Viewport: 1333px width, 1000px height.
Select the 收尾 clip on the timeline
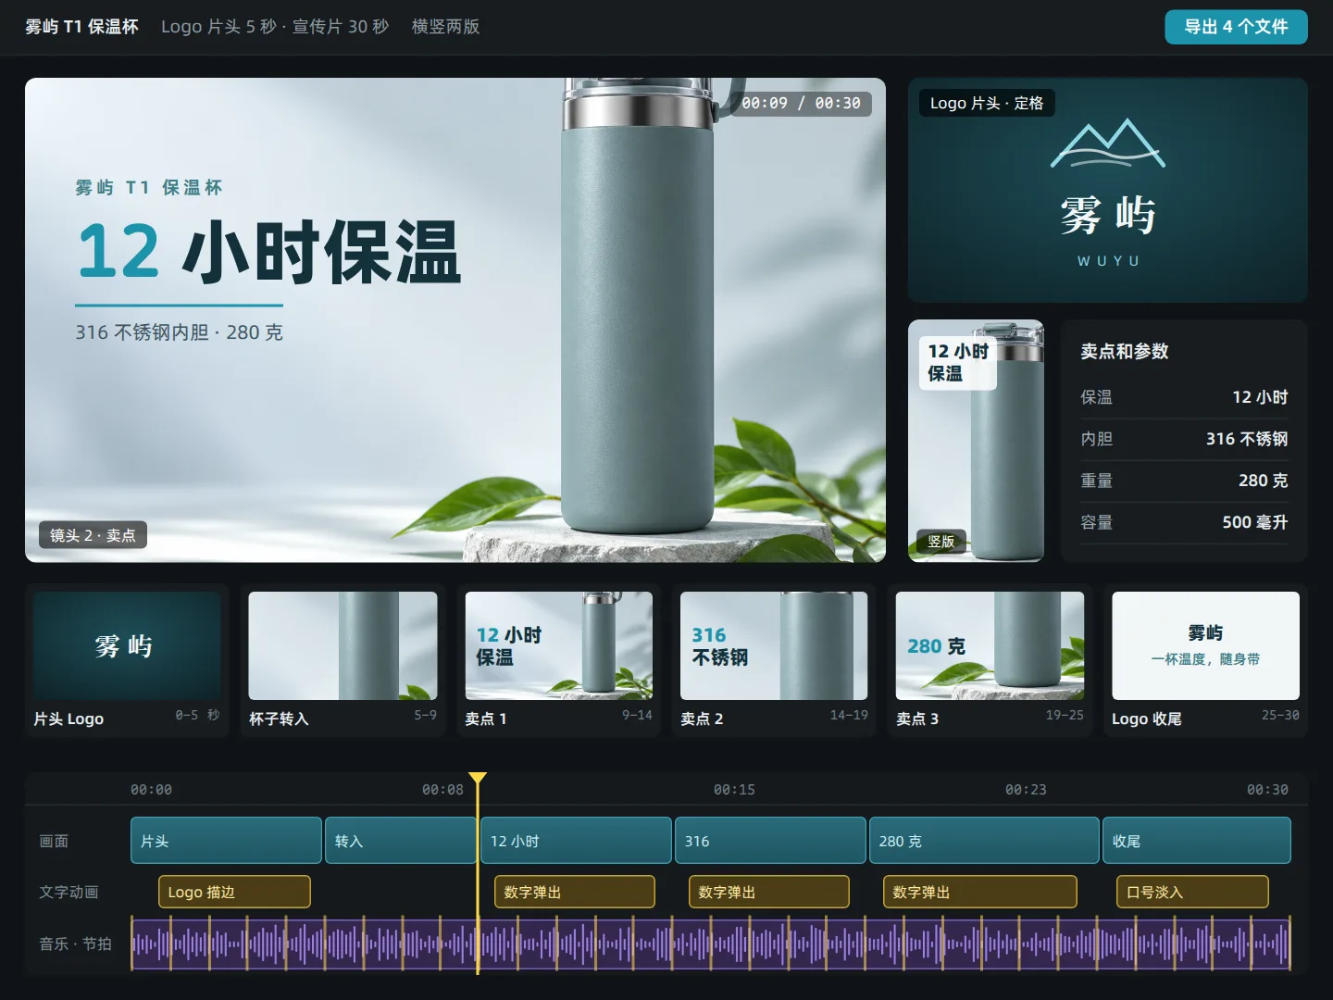(x=1197, y=841)
